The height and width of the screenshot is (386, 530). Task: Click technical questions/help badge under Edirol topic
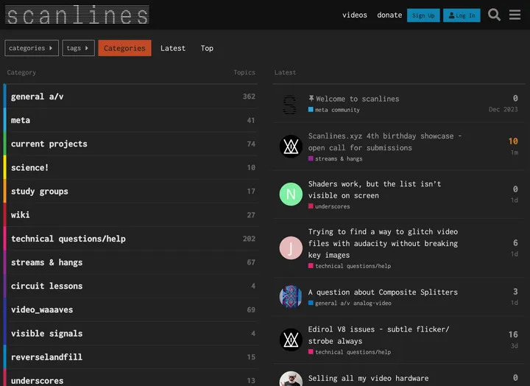tap(350, 352)
